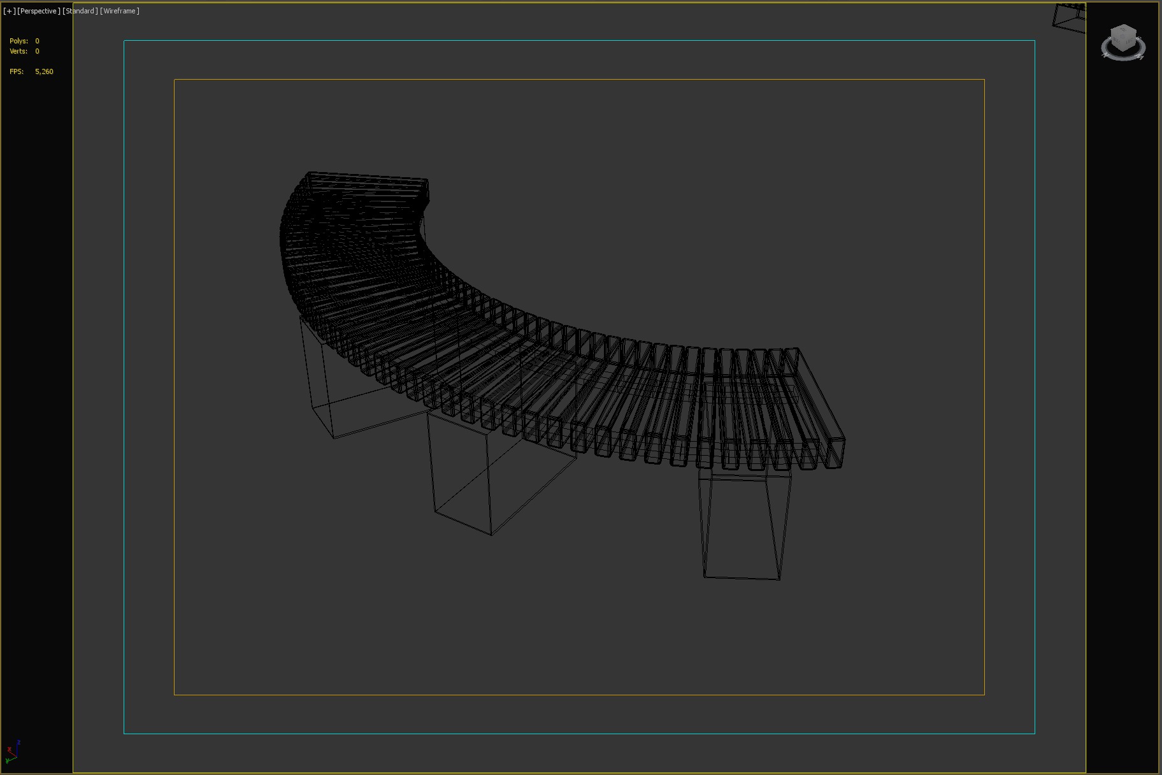This screenshot has height=775, width=1162.
Task: Click the ViewCube in the viewport corner
Action: [1123, 38]
